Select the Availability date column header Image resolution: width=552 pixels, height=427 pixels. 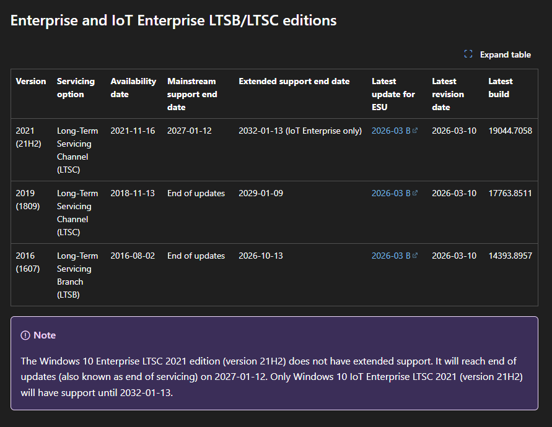pos(133,88)
